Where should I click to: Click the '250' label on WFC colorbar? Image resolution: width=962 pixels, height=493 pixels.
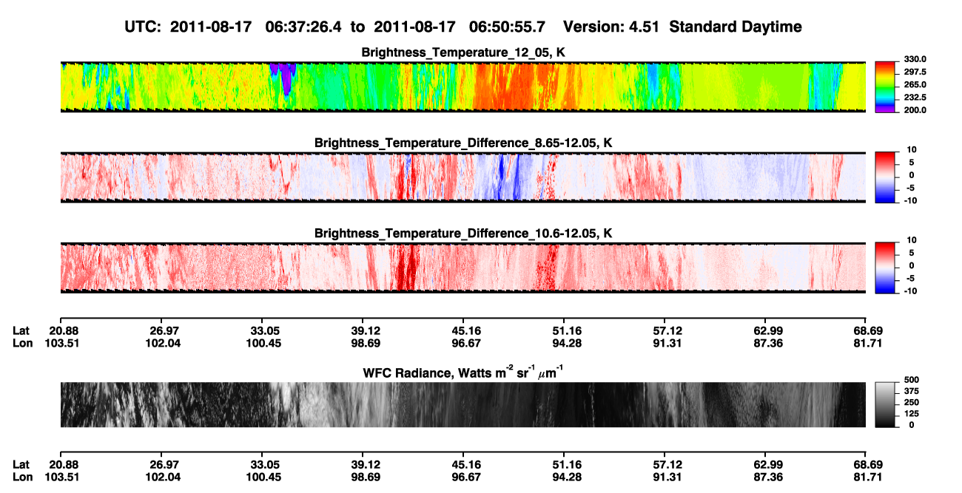point(912,404)
